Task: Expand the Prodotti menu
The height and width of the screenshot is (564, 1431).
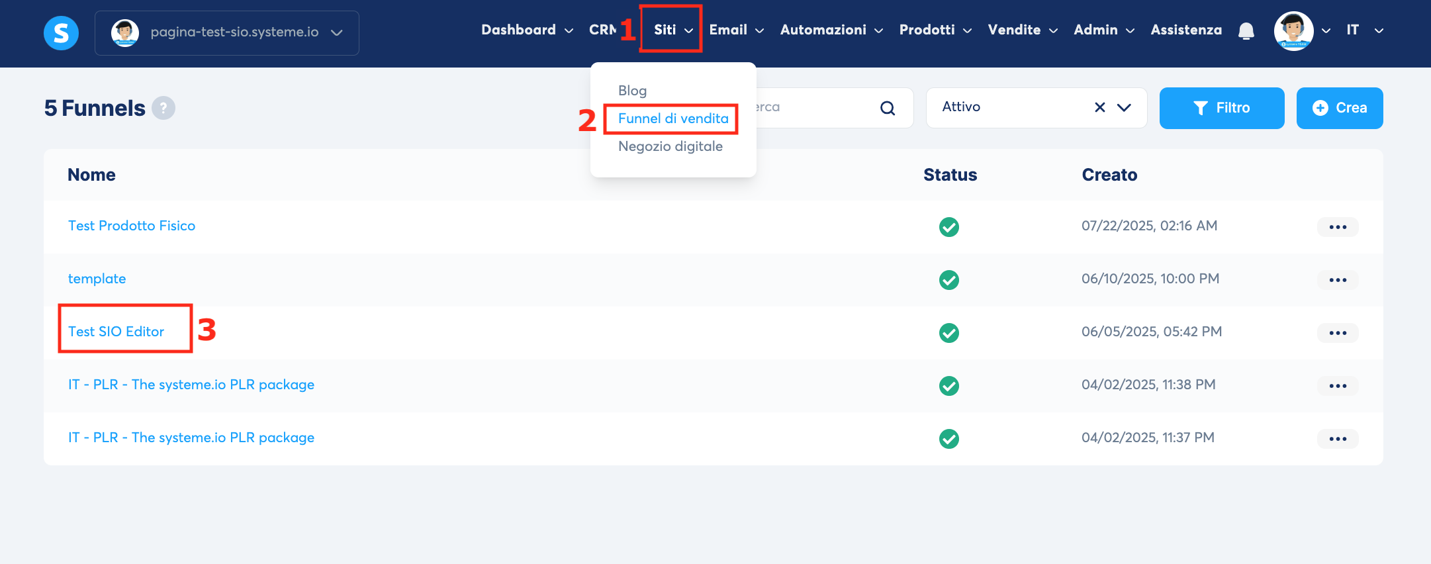Action: point(935,30)
